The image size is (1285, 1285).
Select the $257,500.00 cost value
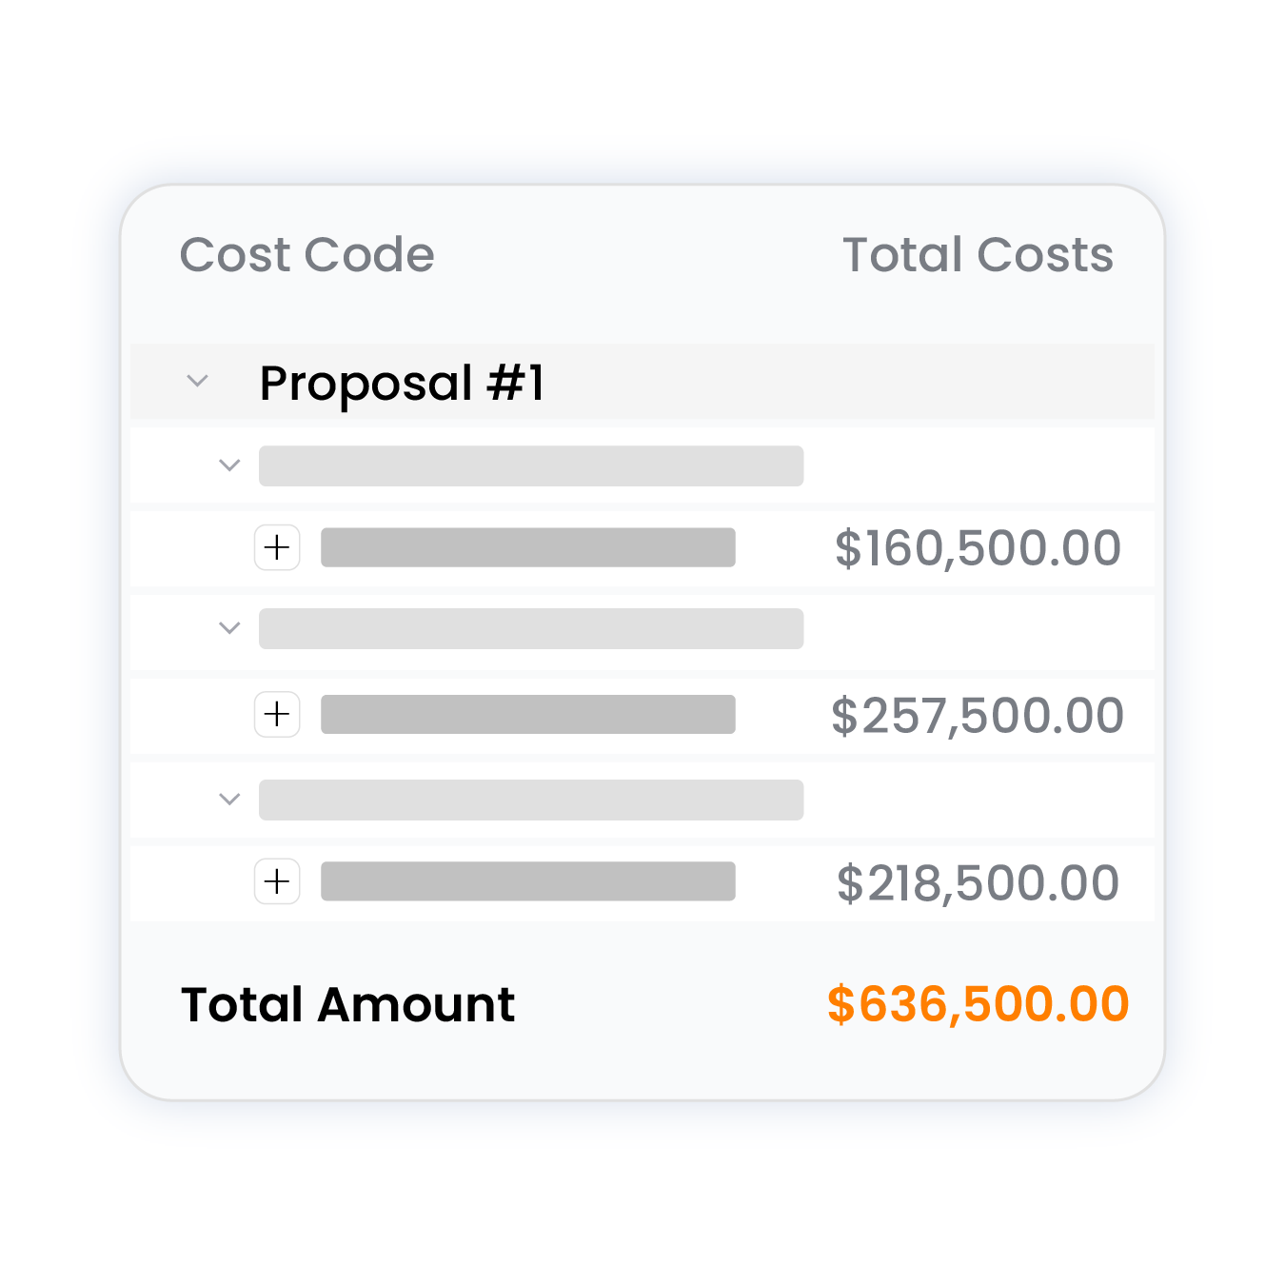click(978, 716)
